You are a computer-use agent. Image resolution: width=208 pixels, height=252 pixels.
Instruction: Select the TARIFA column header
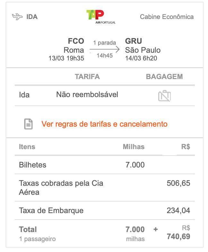87,76
